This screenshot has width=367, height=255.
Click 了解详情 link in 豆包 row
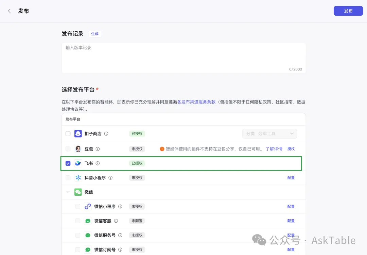(x=274, y=149)
